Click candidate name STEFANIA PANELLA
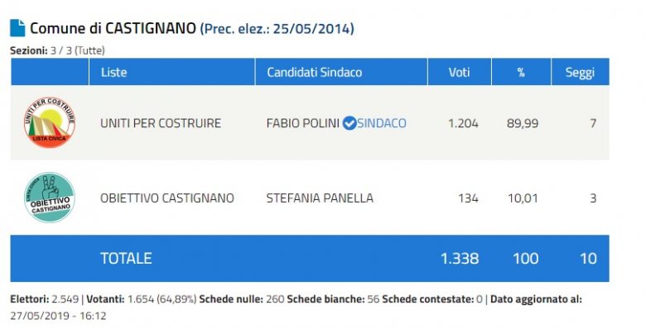The image size is (646, 329). 320,198
